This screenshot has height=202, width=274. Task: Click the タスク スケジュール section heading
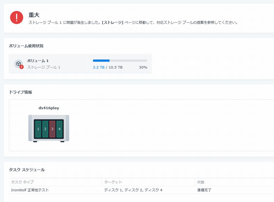click(27, 170)
